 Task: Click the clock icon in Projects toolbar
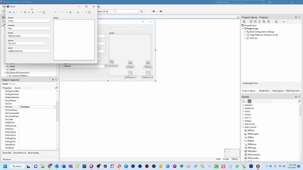(x=276, y=22)
